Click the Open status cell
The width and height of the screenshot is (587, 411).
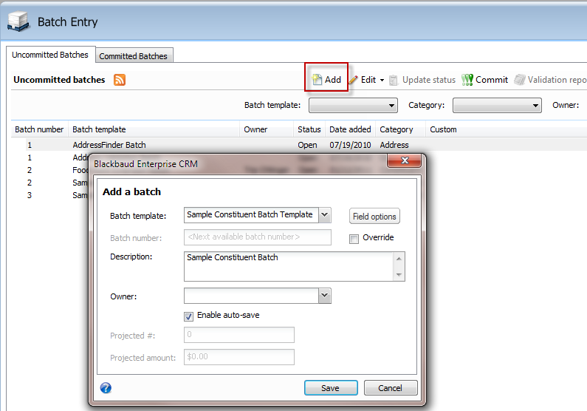pyautogui.click(x=307, y=145)
